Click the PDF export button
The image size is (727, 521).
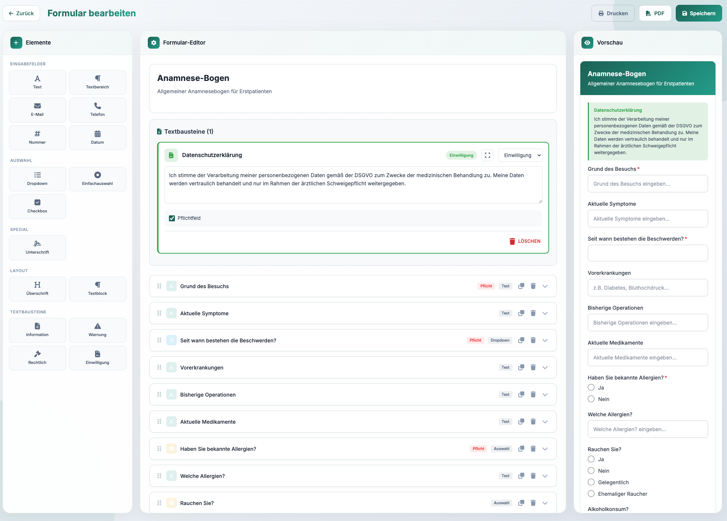click(655, 13)
